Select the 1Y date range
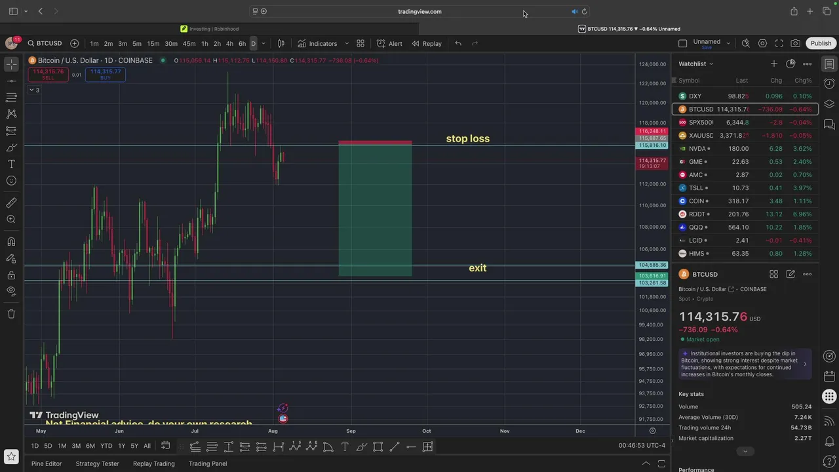Screen dimensions: 839x472 [121, 446]
